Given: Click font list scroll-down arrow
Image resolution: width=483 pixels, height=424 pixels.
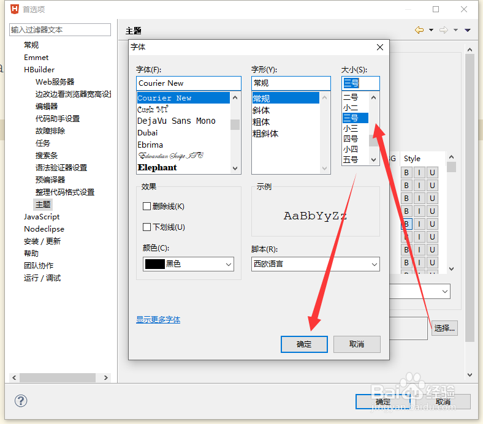Looking at the screenshot, I should (235, 168).
